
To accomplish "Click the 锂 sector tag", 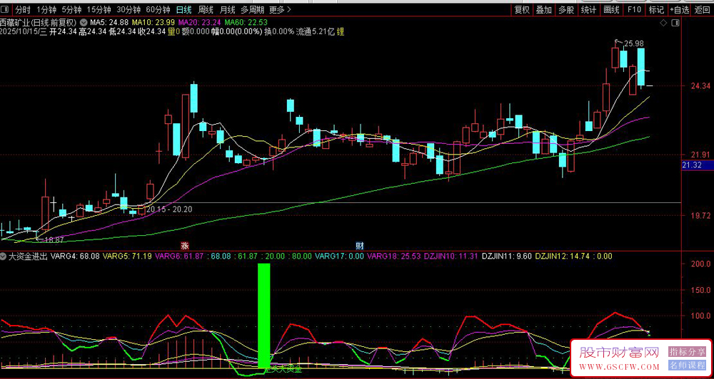I will pyautogui.click(x=341, y=32).
